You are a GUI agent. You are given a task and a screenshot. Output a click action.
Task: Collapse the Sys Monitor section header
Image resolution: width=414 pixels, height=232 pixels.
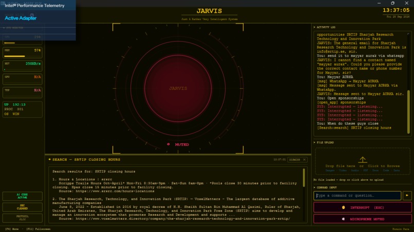click(13, 28)
